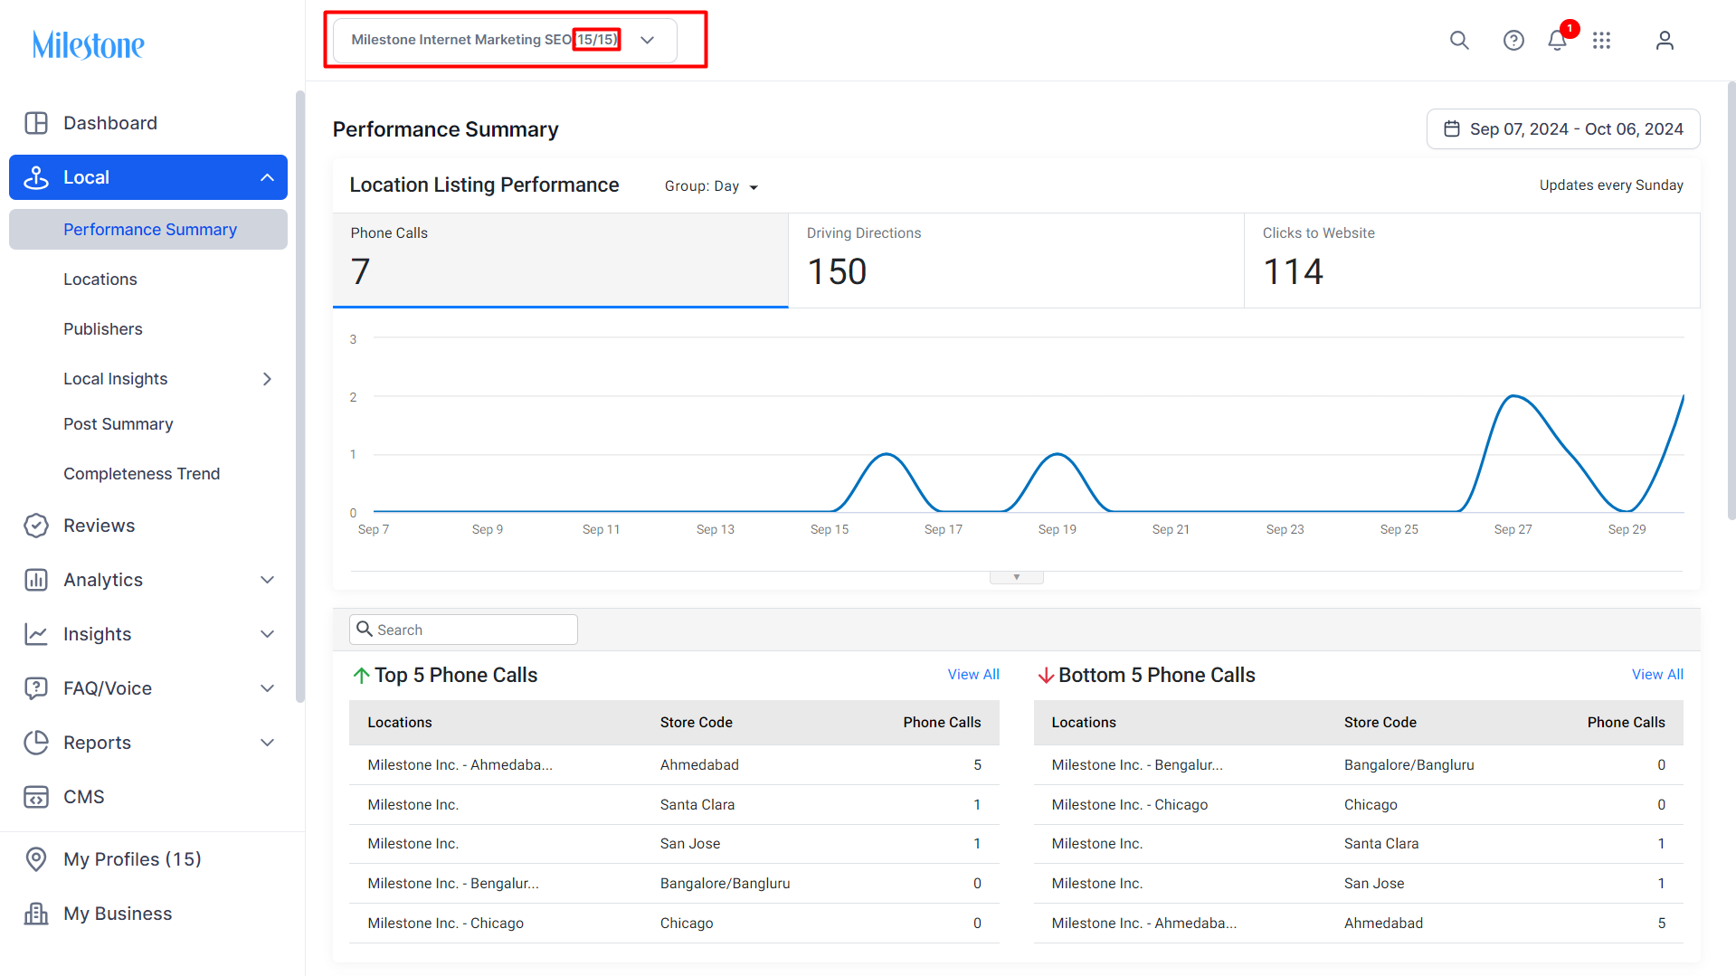The image size is (1736, 976).
Task: Click Milestone Inc. - Chicago in Bottom 5 table
Action: pos(1130,805)
